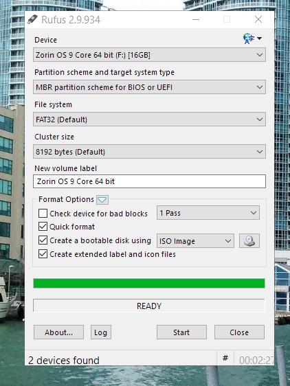Click the New volume label text field
This screenshot has width=290, height=386.
click(x=149, y=181)
